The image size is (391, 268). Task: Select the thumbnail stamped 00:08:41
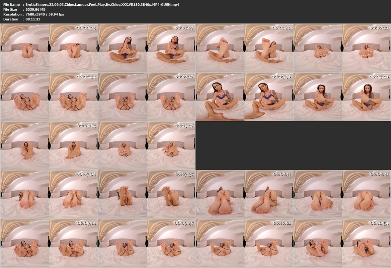[342, 195]
